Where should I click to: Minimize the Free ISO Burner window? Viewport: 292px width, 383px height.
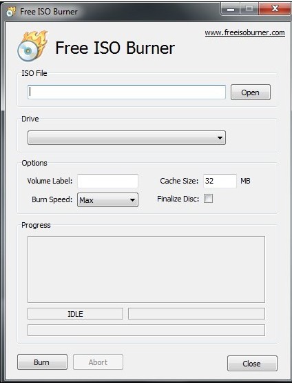[231, 9]
